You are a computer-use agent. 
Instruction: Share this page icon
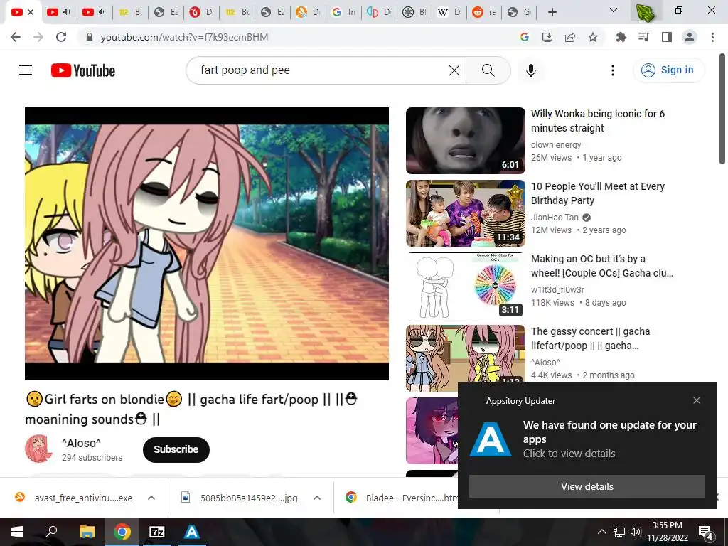570,37
